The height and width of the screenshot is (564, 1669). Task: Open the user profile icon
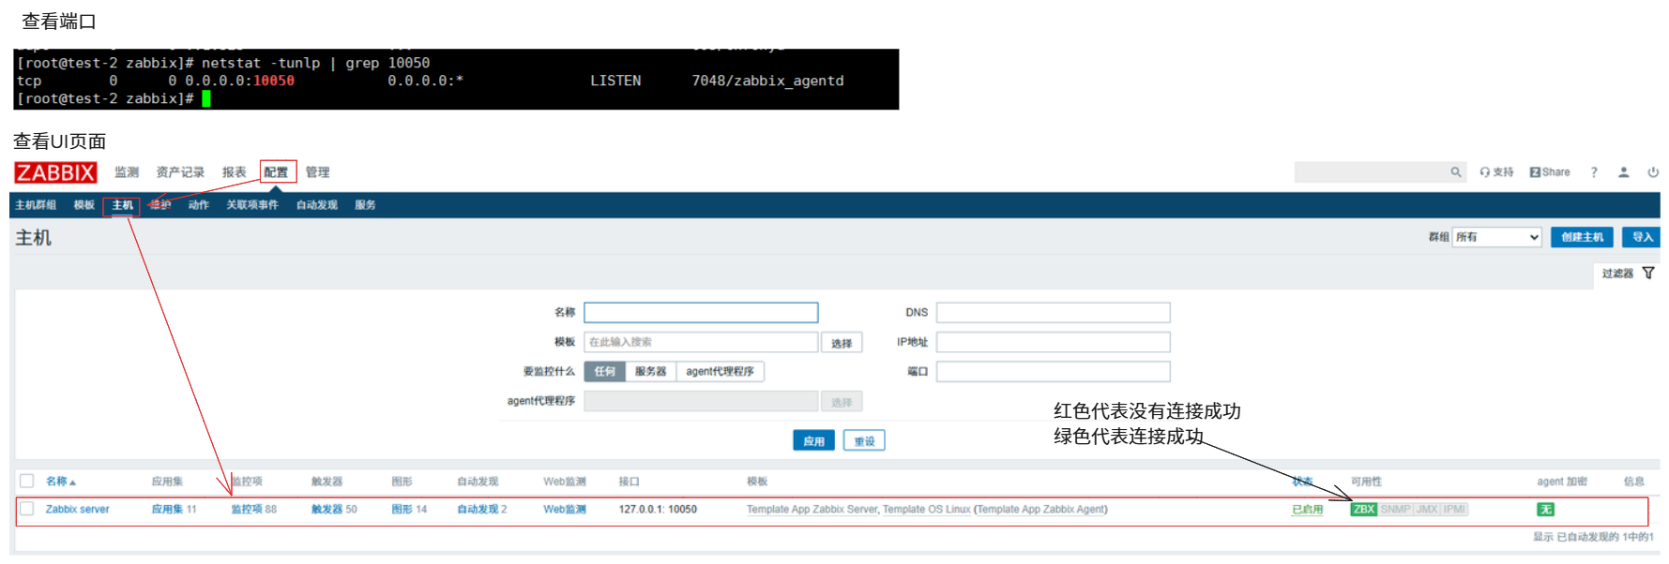click(x=1623, y=172)
